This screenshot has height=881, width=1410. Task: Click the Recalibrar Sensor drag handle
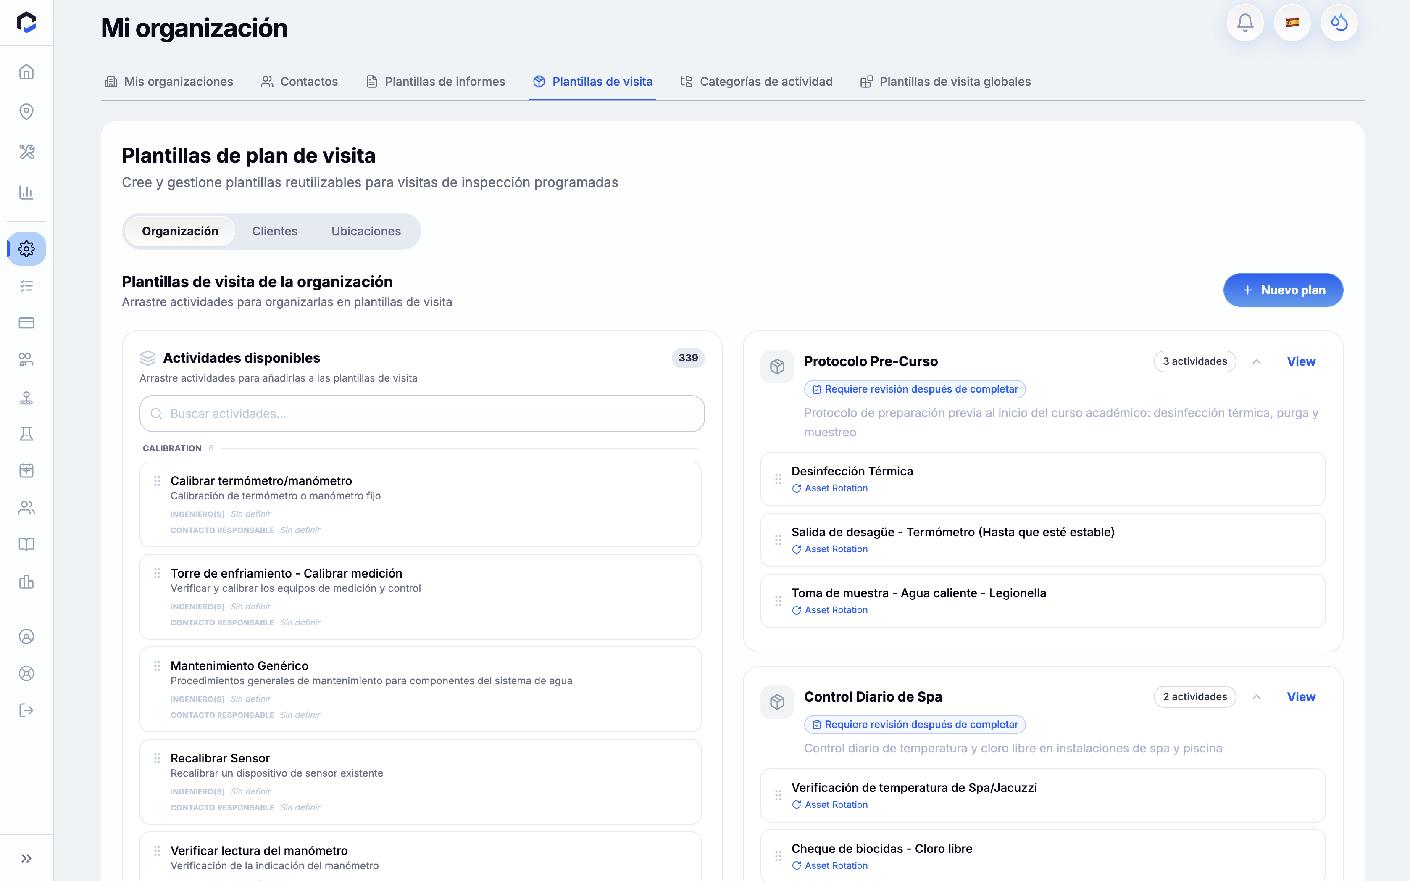click(157, 759)
